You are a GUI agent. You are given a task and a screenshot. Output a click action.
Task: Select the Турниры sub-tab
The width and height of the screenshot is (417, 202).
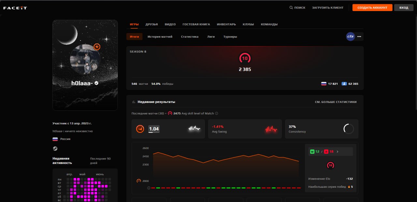click(230, 37)
